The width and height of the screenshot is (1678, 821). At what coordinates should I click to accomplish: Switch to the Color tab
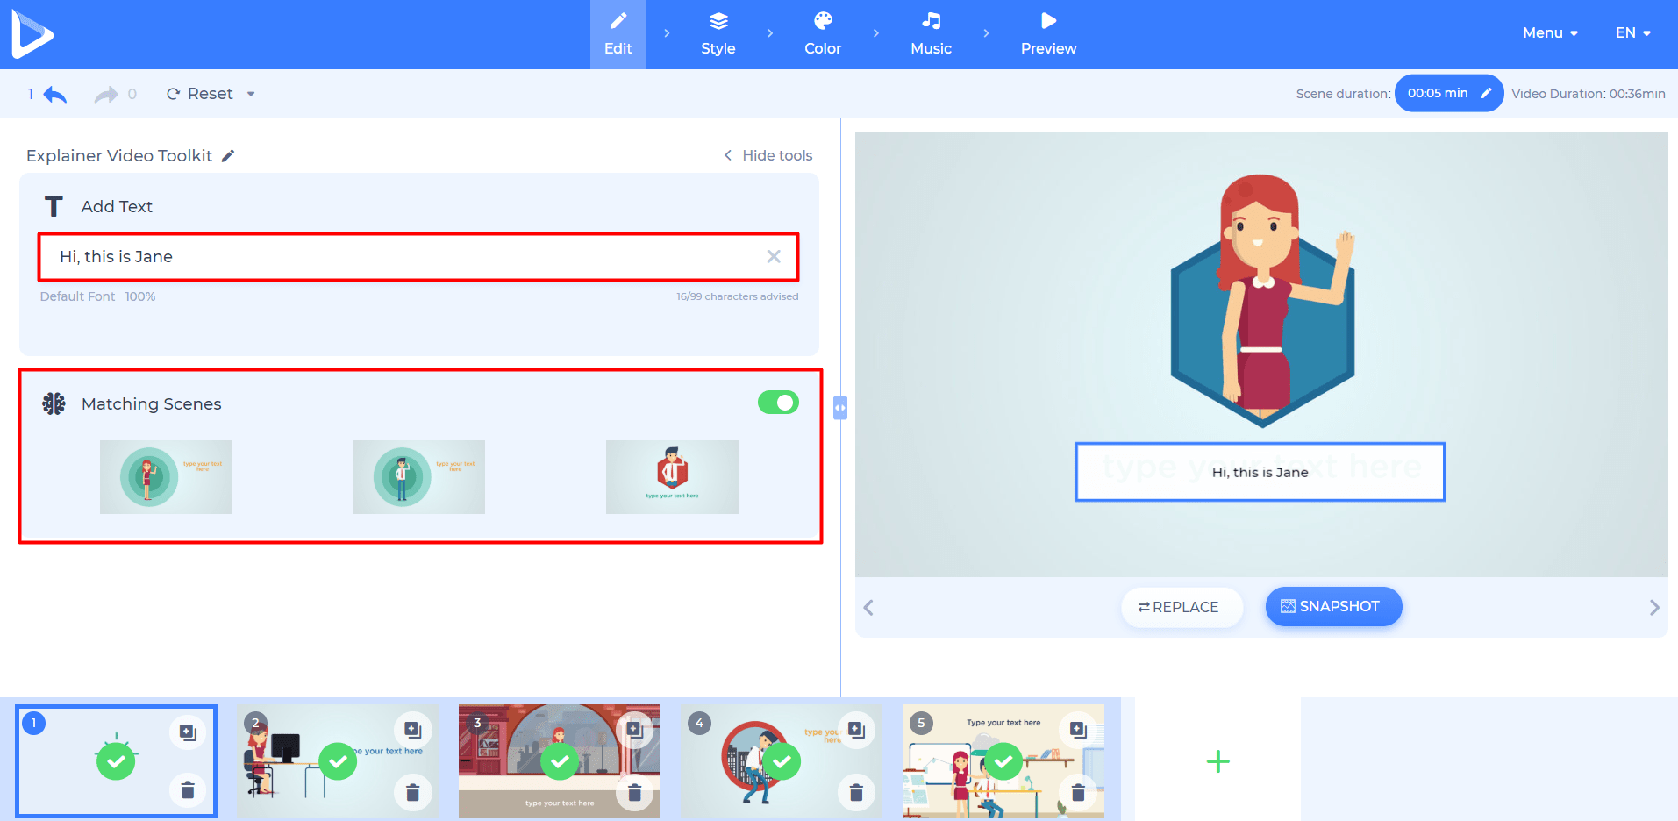[821, 34]
